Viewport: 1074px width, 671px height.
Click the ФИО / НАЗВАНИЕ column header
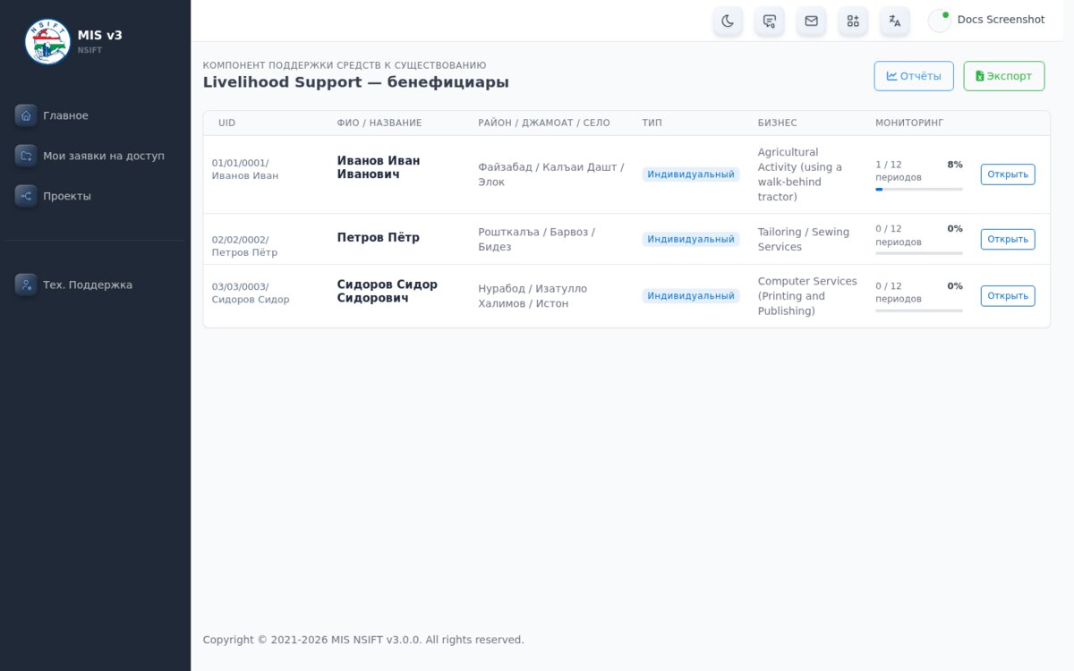379,123
